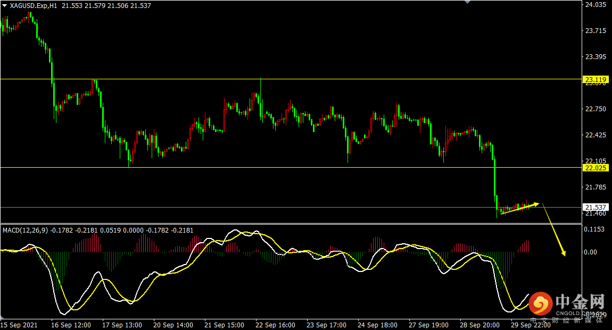The width and height of the screenshot is (612, 330).
Task: Click the 22 Sep 16:00 time label
Action: click(x=276, y=325)
